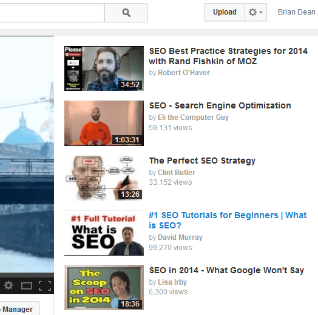Open the Brian Dean account menu
Screen dimensions: 318x315
pos(296,12)
